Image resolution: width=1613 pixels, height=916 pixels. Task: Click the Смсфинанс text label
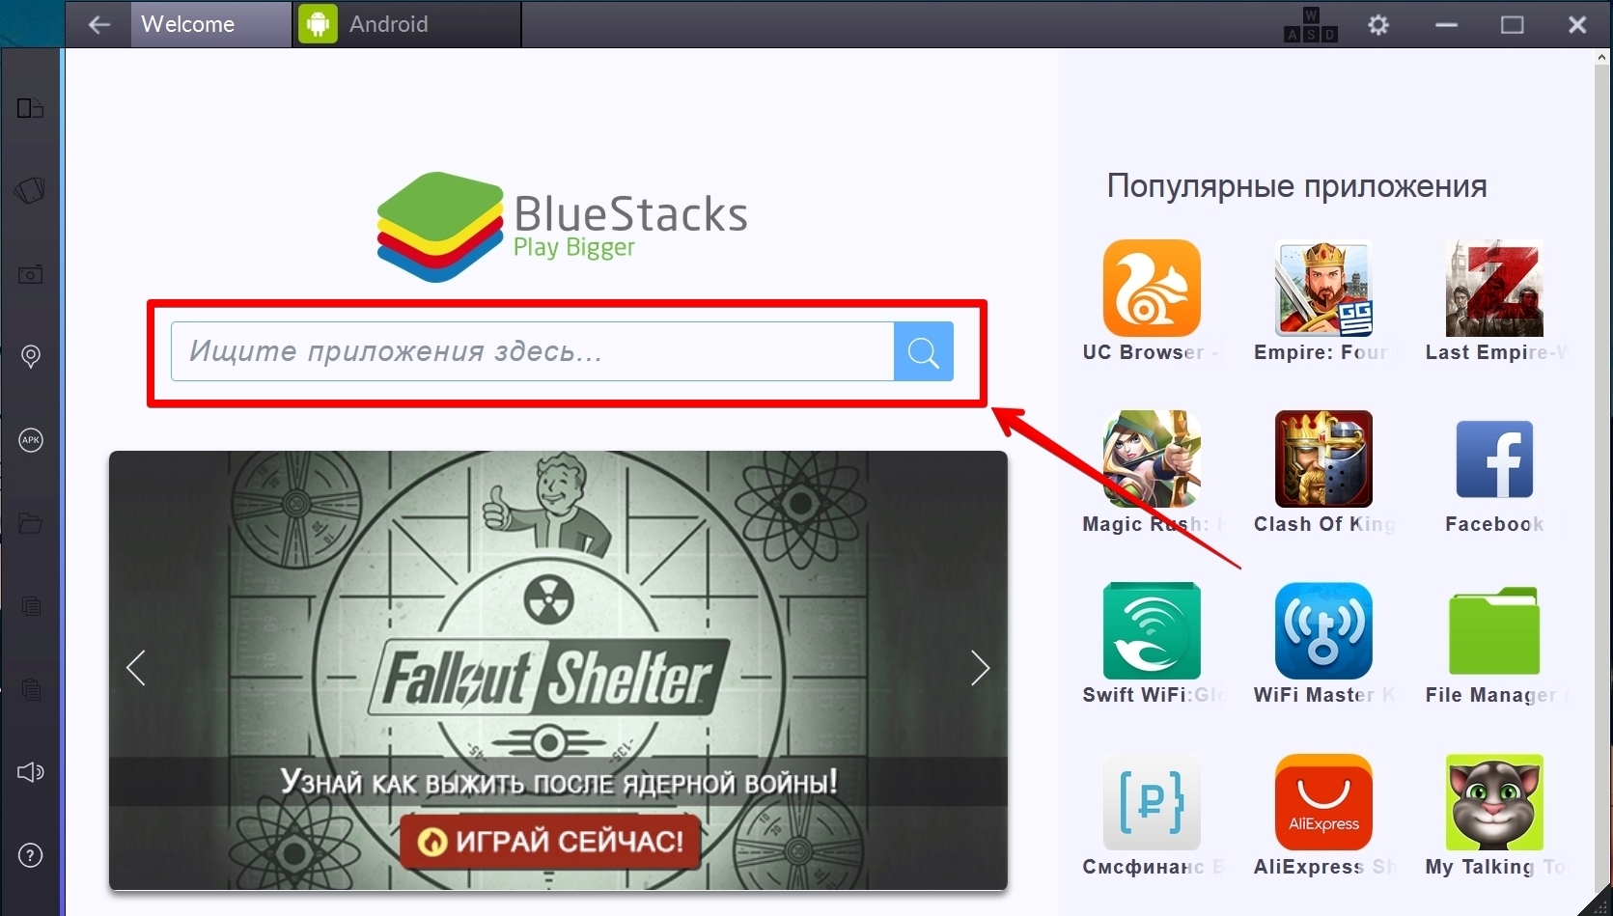[x=1154, y=867]
